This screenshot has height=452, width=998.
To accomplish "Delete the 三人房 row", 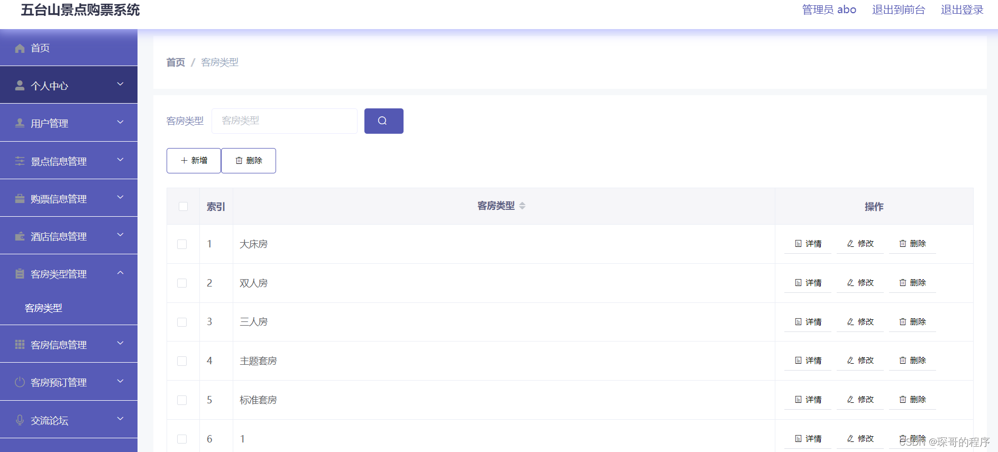I will pyautogui.click(x=912, y=322).
